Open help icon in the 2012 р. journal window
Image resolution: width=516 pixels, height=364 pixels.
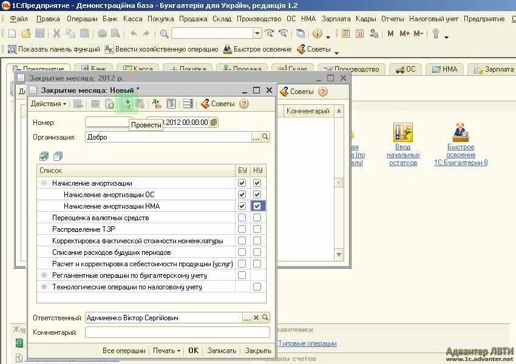point(323,92)
